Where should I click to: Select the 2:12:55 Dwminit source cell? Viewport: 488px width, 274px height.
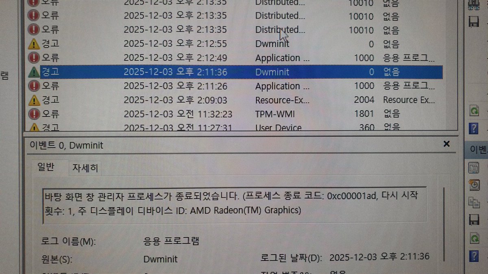coord(272,44)
